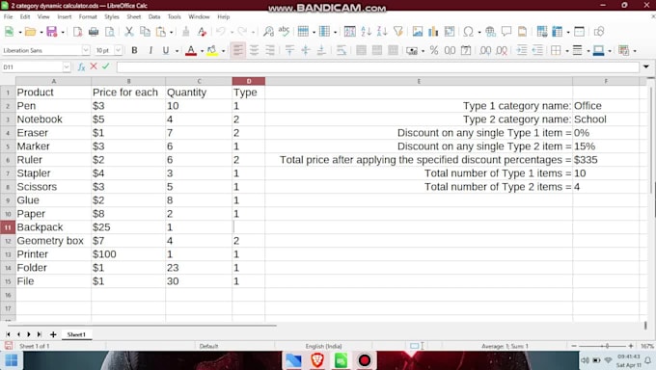Screen dimensions: 656x370
Task: Cancel formula entry with red X
Action: (94, 66)
